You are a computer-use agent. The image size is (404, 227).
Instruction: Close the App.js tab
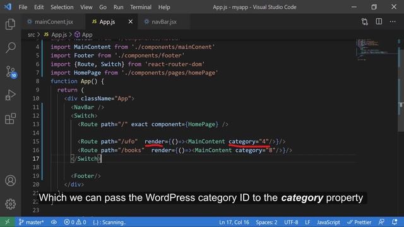(x=131, y=21)
